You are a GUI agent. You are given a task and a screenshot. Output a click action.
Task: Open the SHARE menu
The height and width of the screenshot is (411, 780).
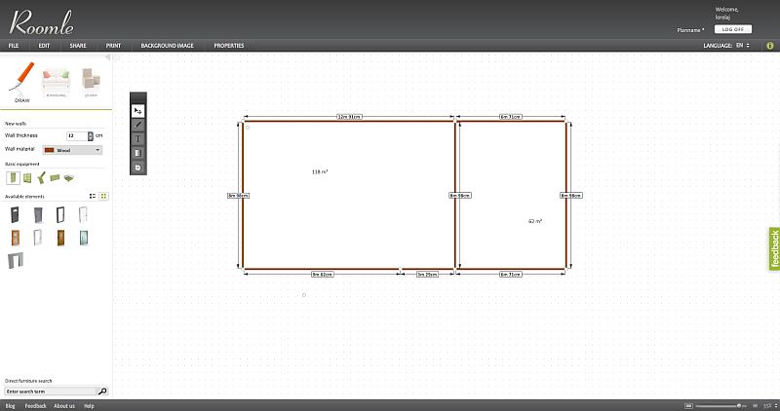point(78,45)
